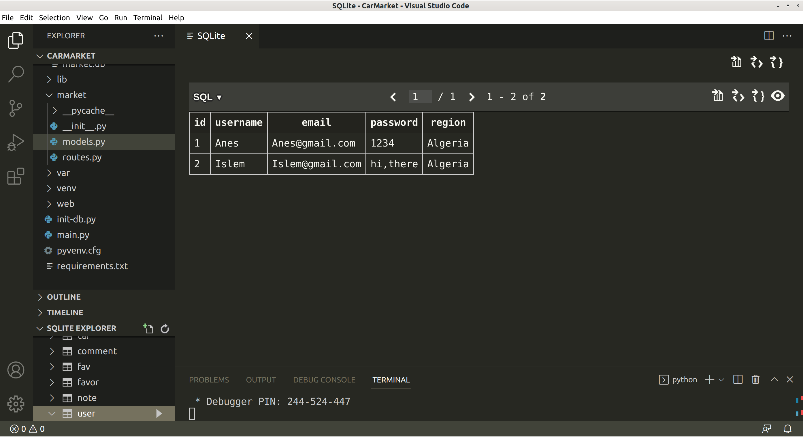The image size is (803, 437).
Task: Open the Extensions view
Action: [x=16, y=176]
